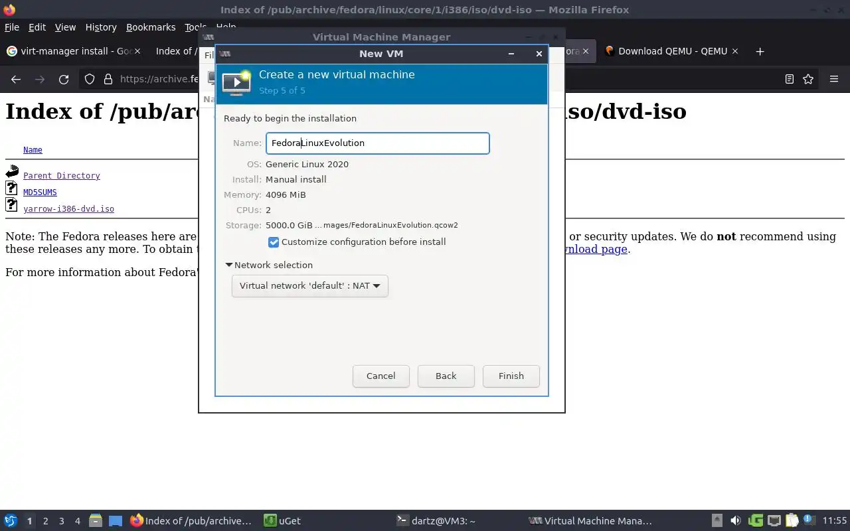Viewport: 850px width, 531px height.
Task: Switch to Download QEMU tab
Action: [x=673, y=51]
